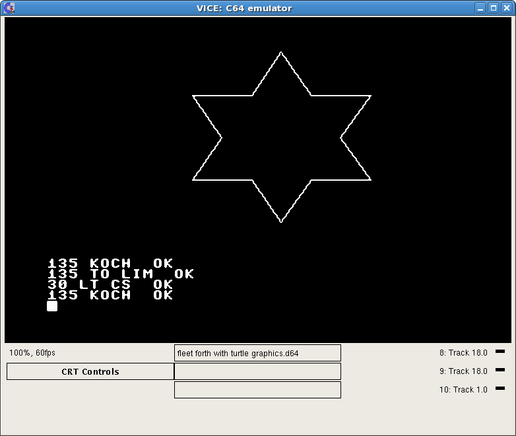516x436 pixels.
Task: Click the fleet forth disk image field
Action: pos(257,353)
